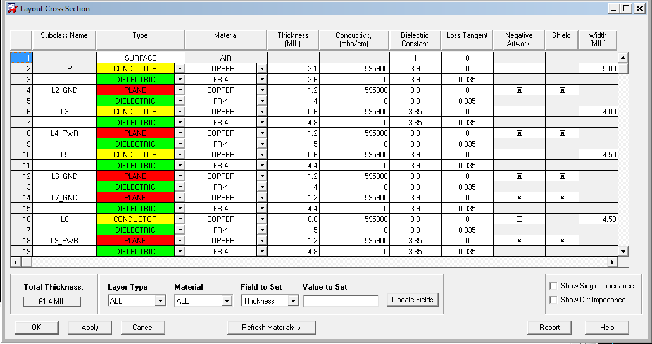Click the L3 dielectric constant 3.85
Viewport: 652px width, 344px height.
pos(415,112)
